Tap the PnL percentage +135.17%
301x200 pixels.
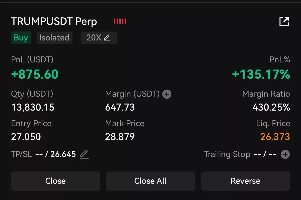pyautogui.click(x=261, y=74)
